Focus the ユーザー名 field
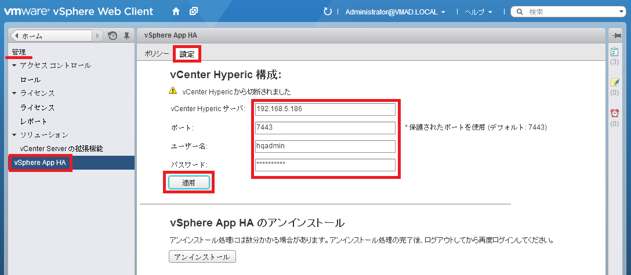Viewport: 631px width, 275px height. pyautogui.click(x=325, y=146)
